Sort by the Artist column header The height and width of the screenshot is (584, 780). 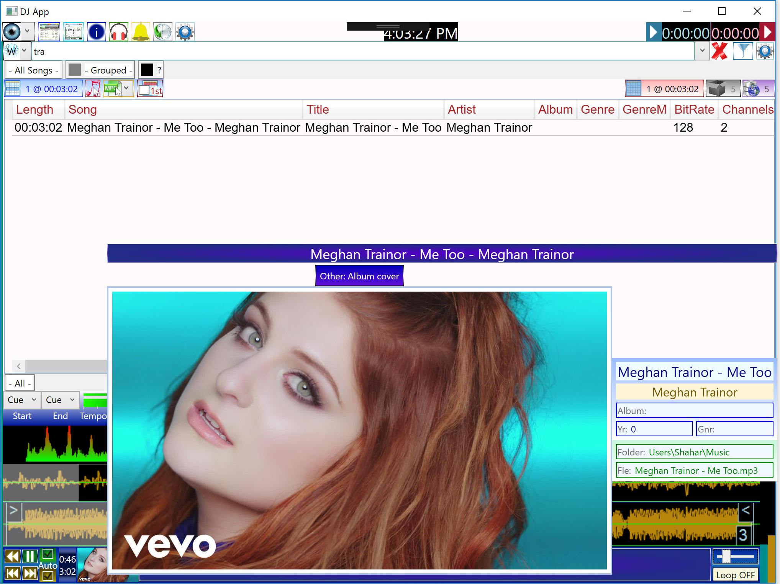pyautogui.click(x=461, y=110)
